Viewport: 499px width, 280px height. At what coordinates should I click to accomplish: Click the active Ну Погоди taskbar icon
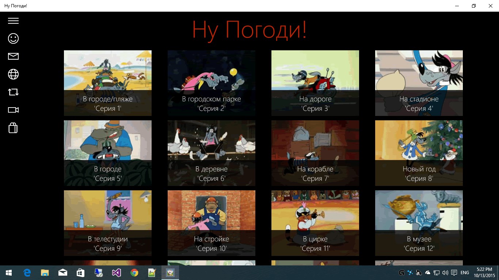[170, 273]
